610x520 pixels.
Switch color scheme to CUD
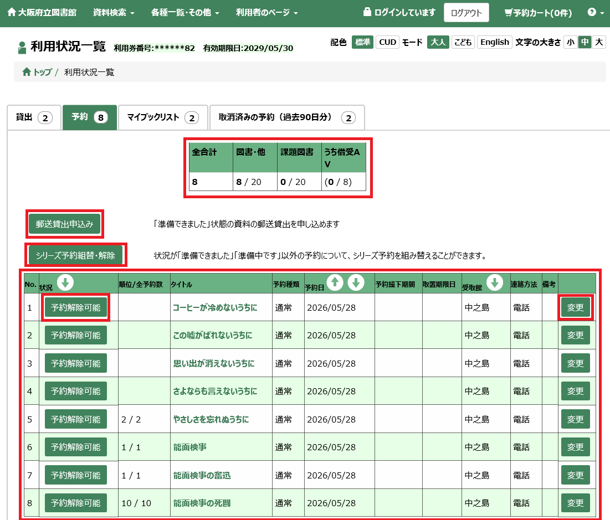click(x=387, y=42)
